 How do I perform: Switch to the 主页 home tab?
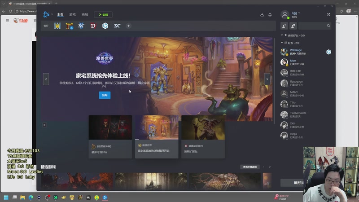[x=60, y=14]
